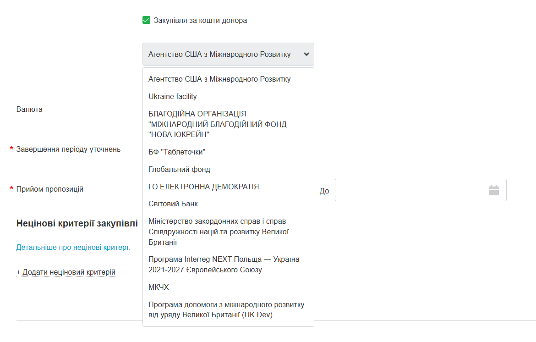This screenshot has height=342, width=536.
Task: Uncheck the 'Закупівля за кошти донора' checkbox
Action: click(147, 20)
